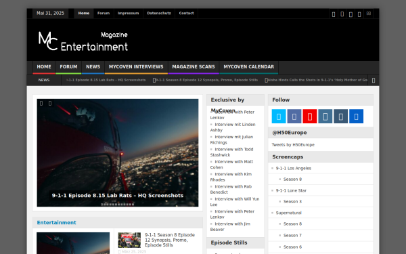Click first social icon in top-right header

point(334,14)
